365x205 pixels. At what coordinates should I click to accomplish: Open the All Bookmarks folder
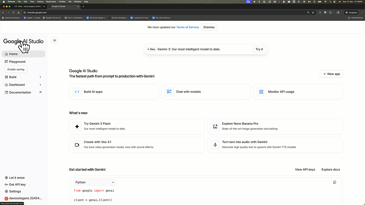pos(356,18)
